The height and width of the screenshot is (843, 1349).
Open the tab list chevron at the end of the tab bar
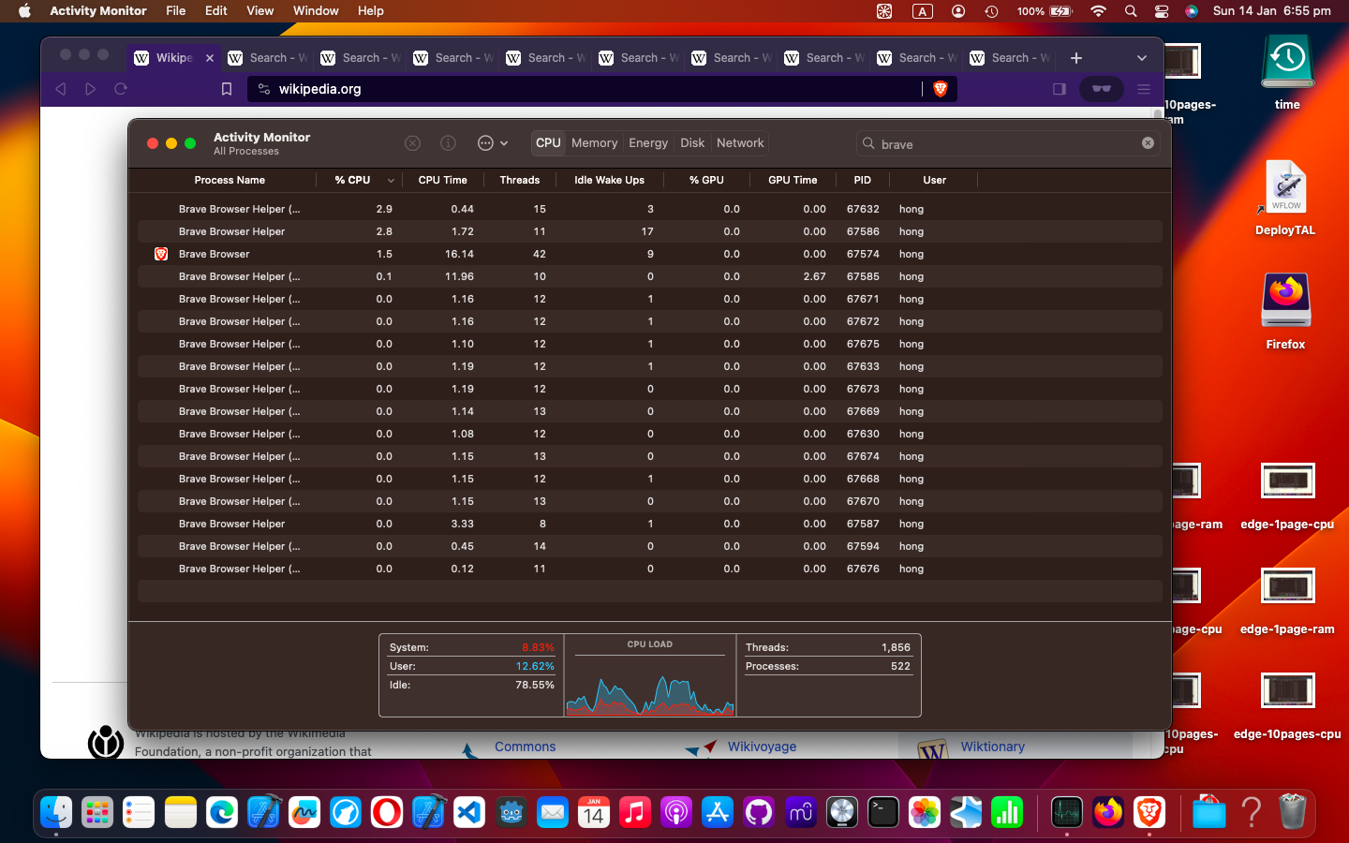click(x=1141, y=57)
